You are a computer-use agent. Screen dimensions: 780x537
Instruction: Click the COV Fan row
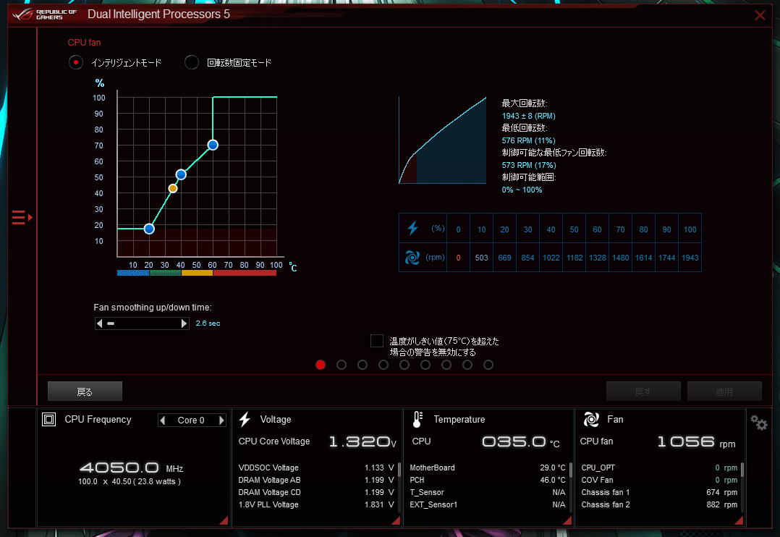pyautogui.click(x=659, y=481)
